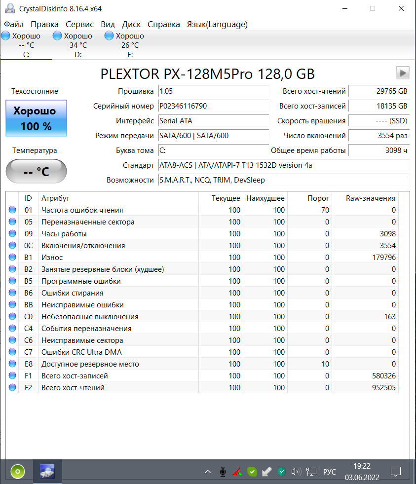The image size is (416, 484).
Task: Click status icon for Всего хост-чтений row
Action: click(12, 387)
